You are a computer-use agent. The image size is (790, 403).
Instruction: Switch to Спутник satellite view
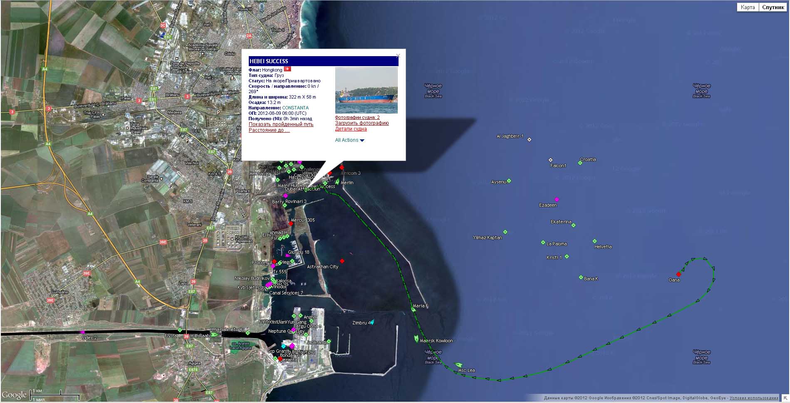(x=773, y=7)
